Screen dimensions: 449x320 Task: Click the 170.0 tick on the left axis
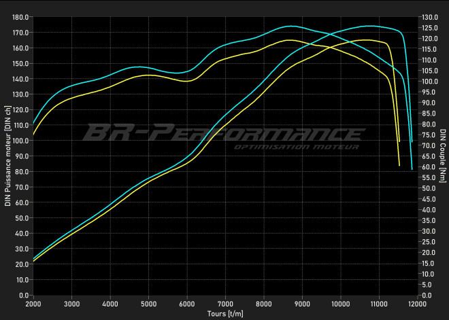click(x=20, y=33)
